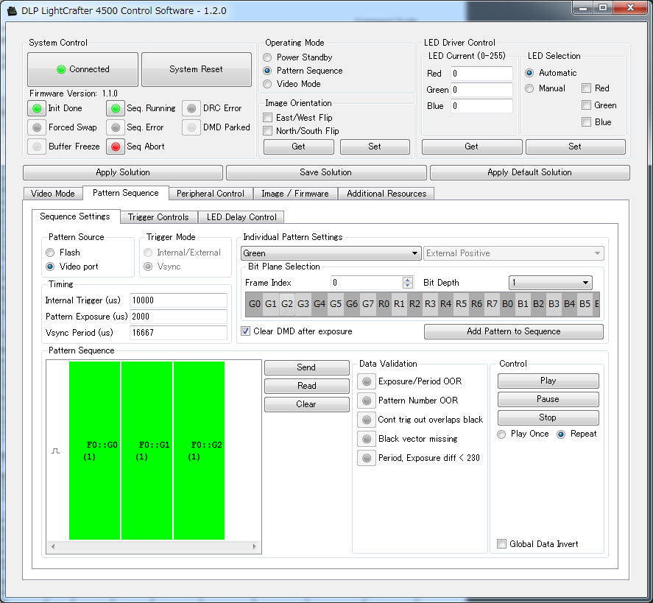Select bit plane R7
This screenshot has height=603, width=653.
[x=492, y=304]
